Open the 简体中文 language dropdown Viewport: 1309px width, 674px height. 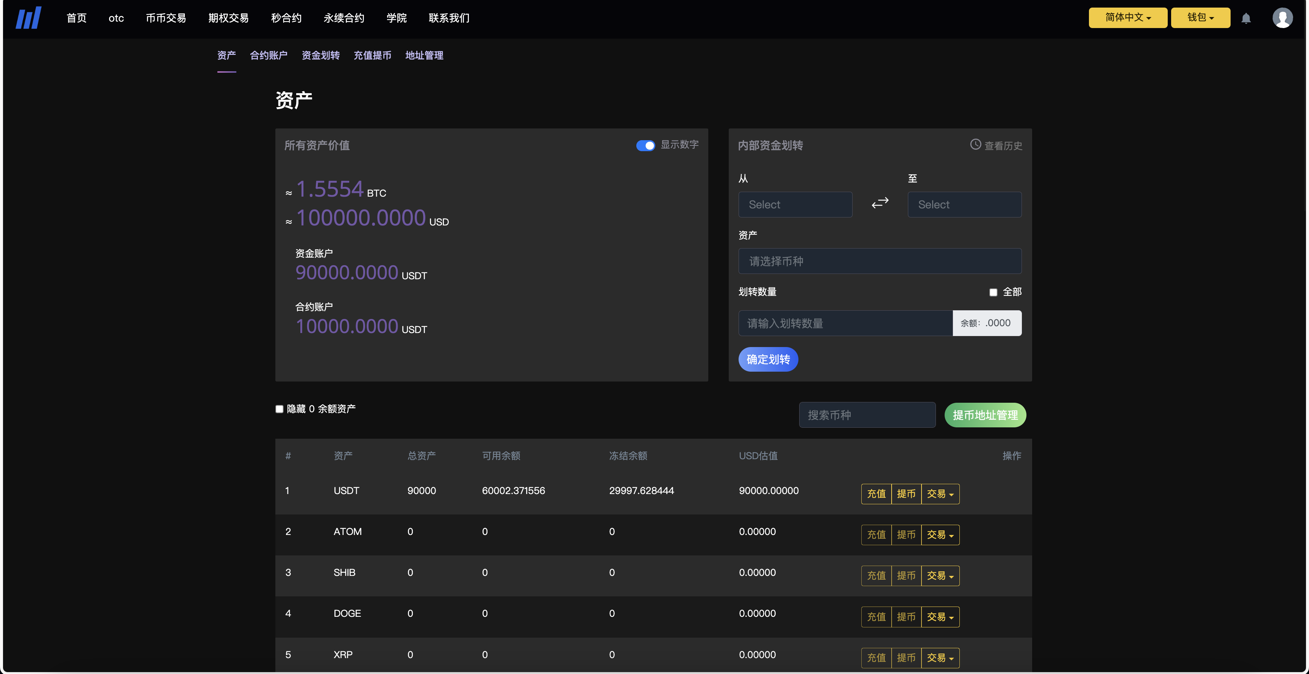click(x=1128, y=18)
